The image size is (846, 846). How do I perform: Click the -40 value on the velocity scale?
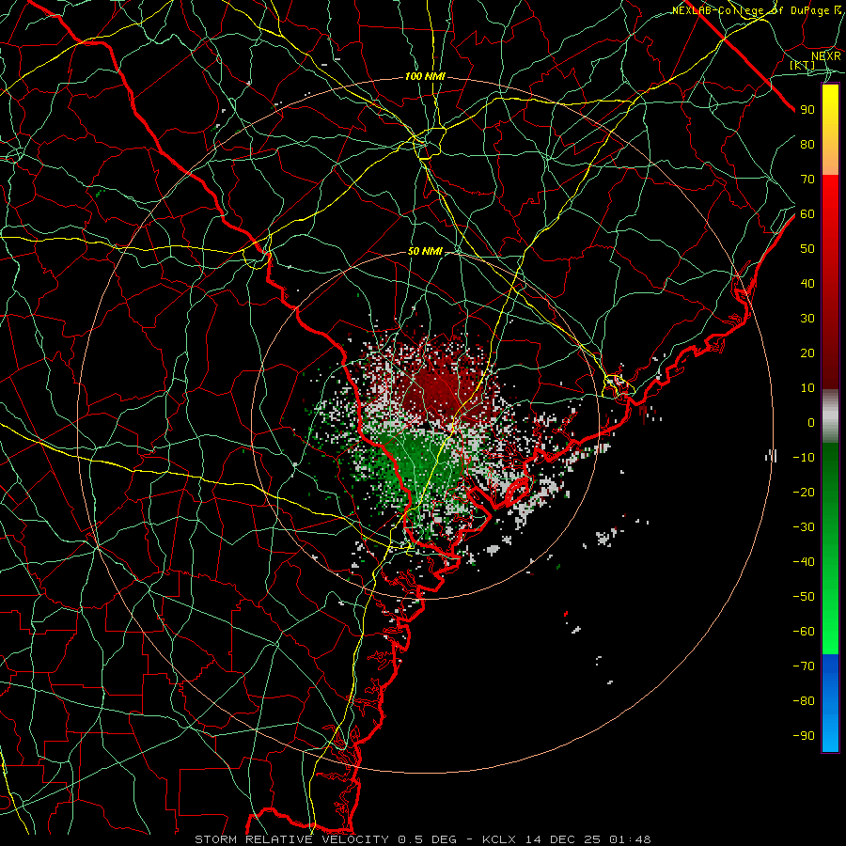click(x=804, y=562)
